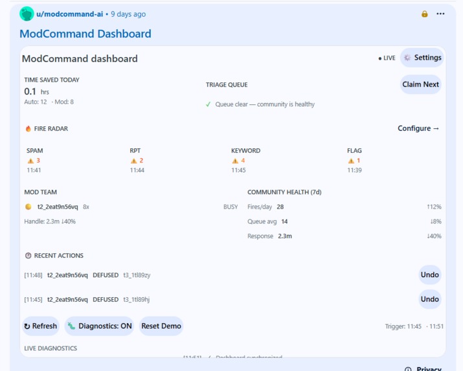
Task: Click the Privacy info icon
Action: 408,369
